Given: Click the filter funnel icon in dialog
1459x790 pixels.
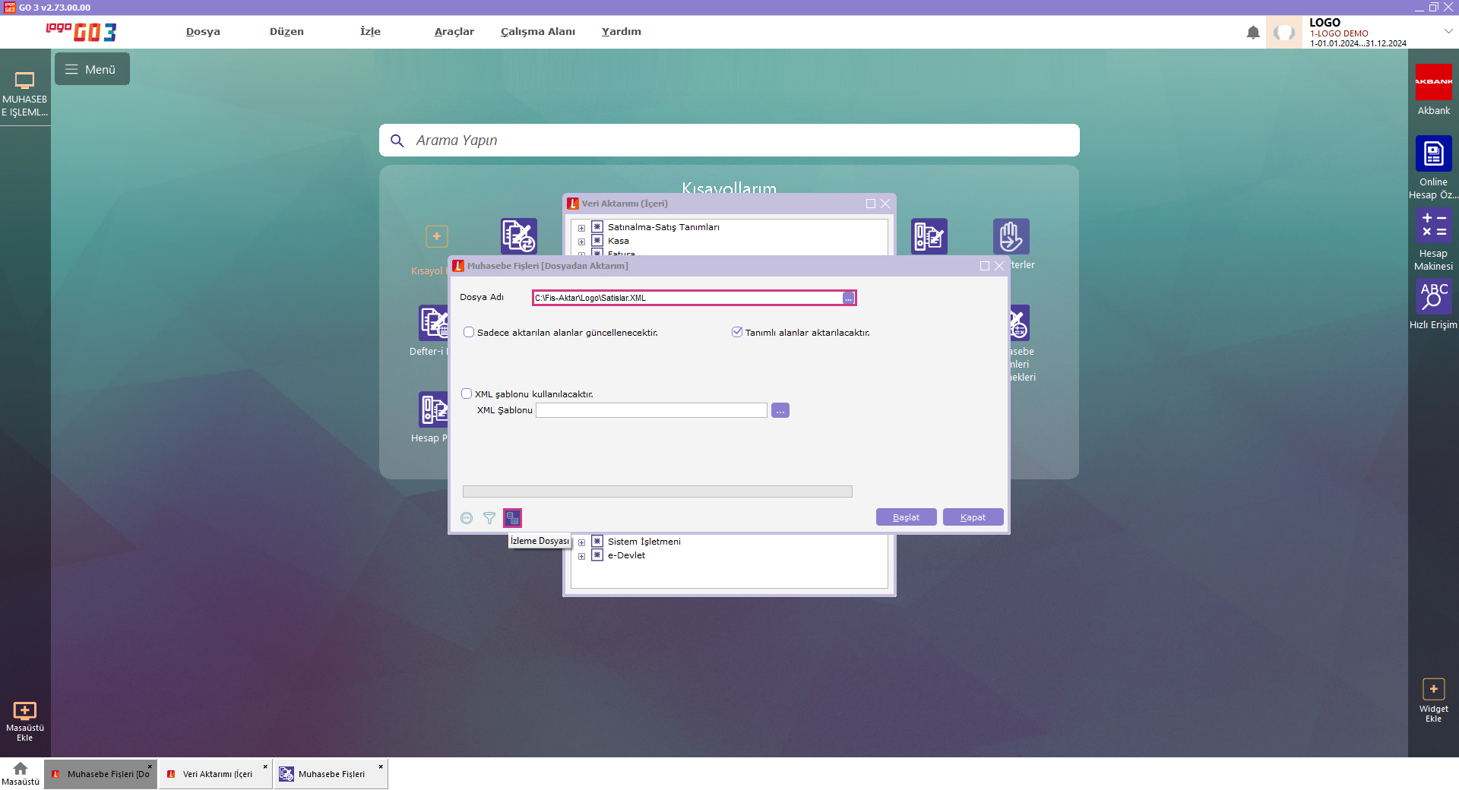Looking at the screenshot, I should tap(489, 518).
